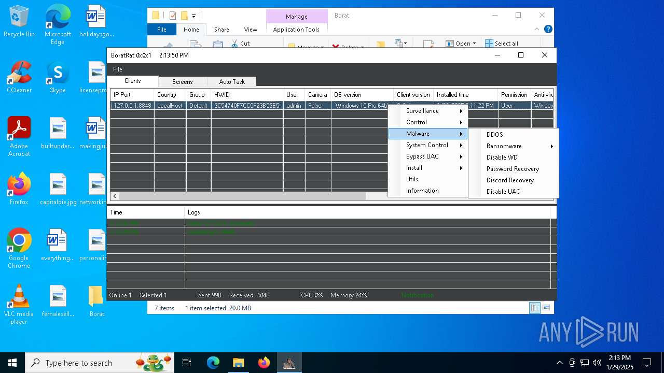Expand the Install submenu
664x373 pixels.
point(428,168)
